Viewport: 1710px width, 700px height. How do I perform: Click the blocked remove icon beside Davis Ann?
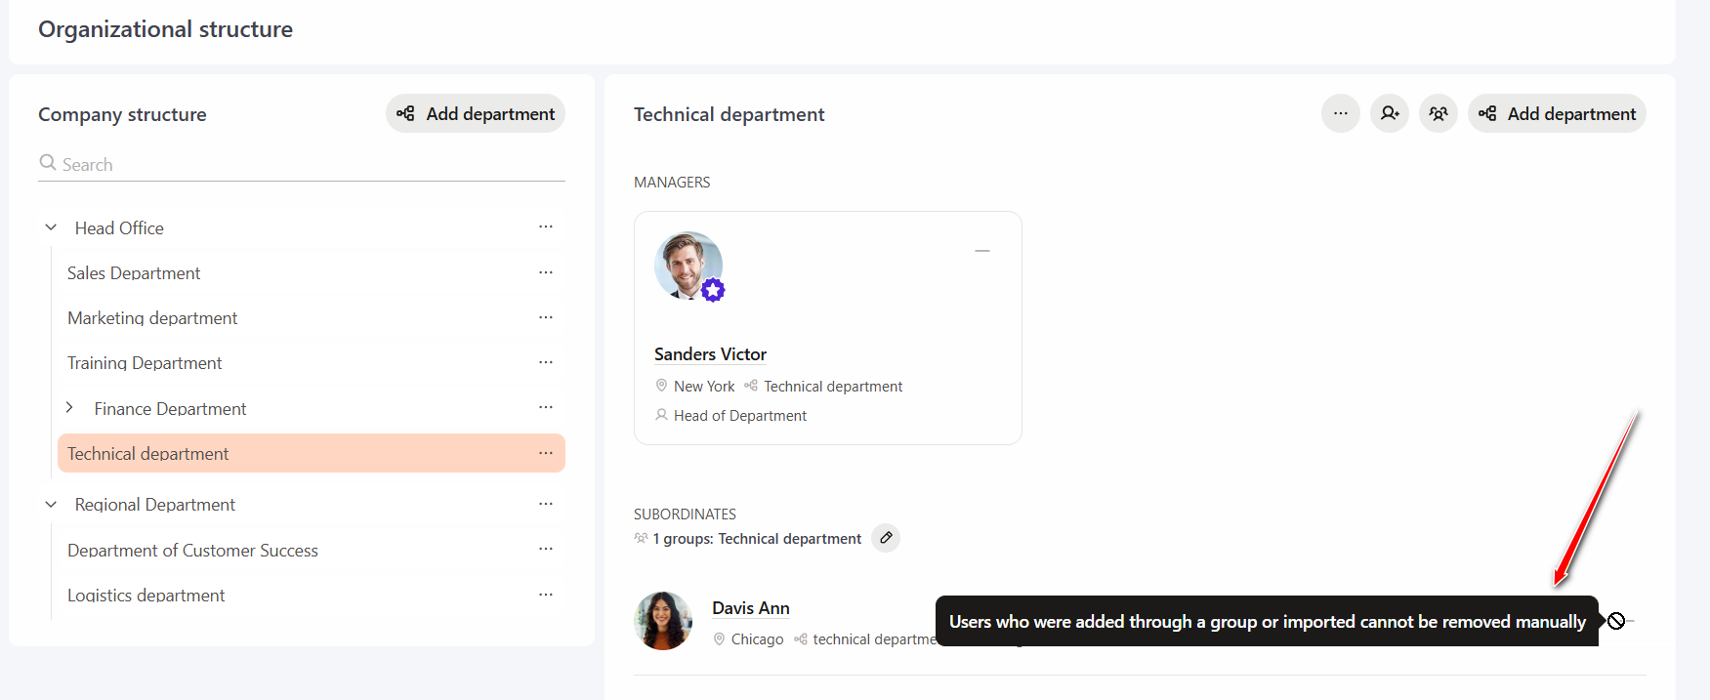tap(1616, 621)
